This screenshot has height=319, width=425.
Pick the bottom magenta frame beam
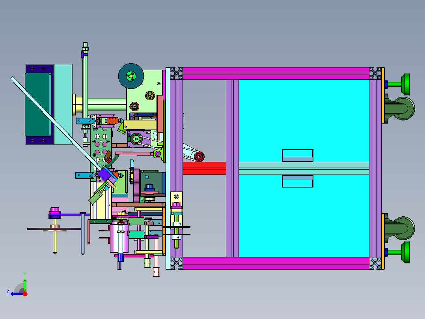276,263
